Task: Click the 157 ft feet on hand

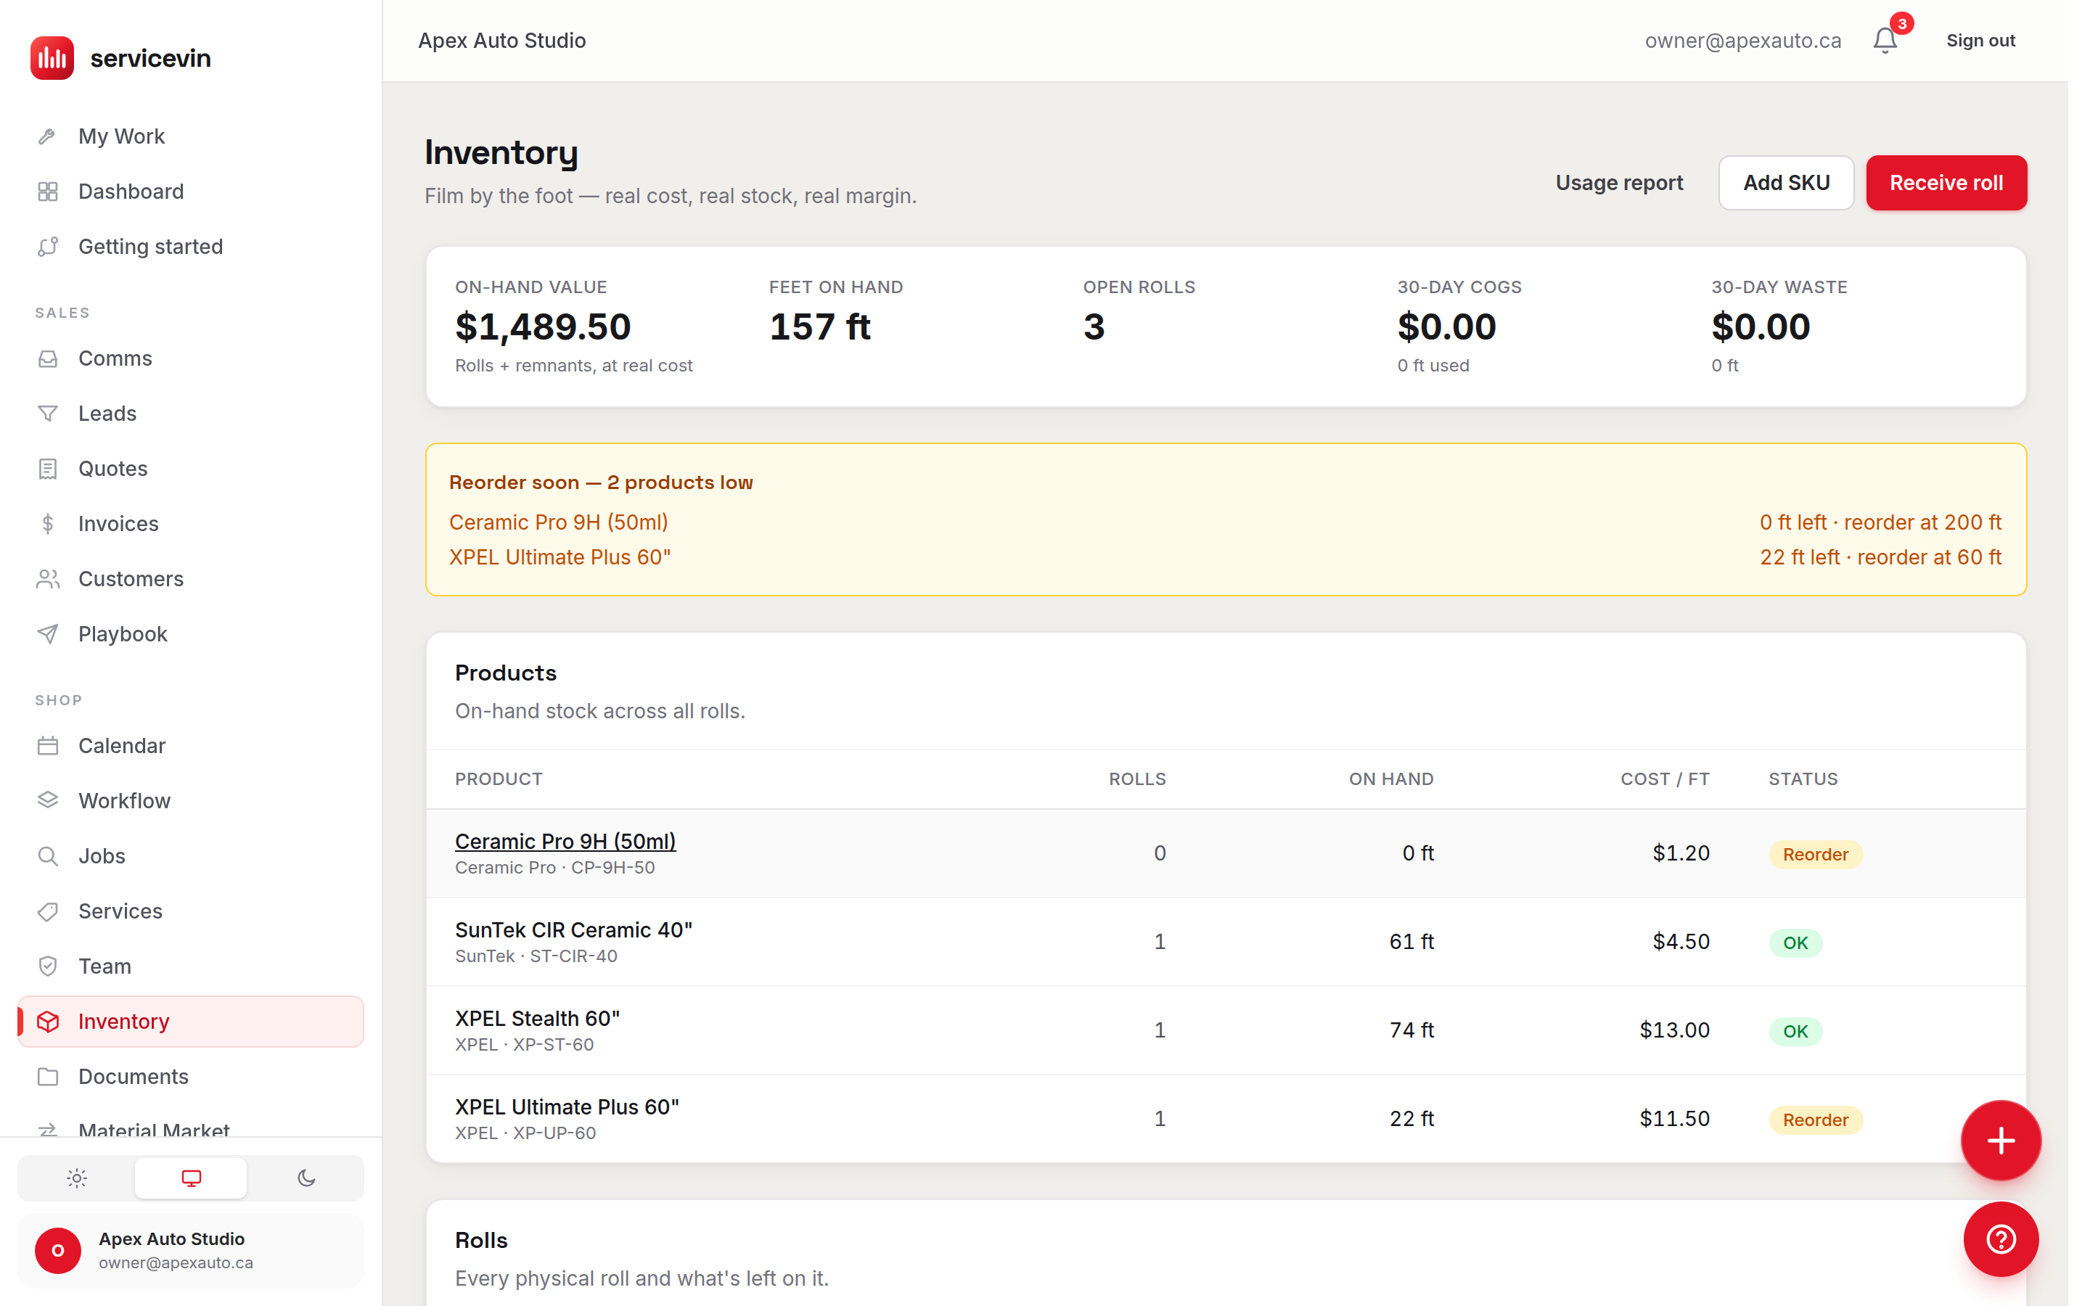Action: click(819, 326)
